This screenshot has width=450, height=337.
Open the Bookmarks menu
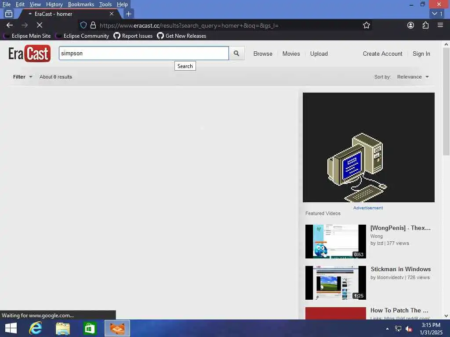tap(81, 4)
